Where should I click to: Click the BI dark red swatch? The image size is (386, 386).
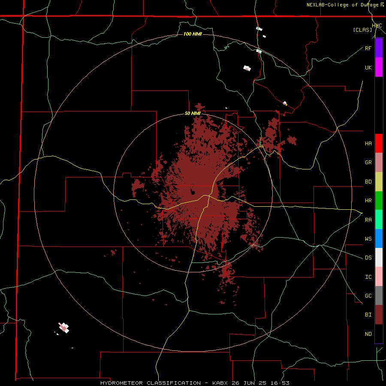tap(379, 315)
